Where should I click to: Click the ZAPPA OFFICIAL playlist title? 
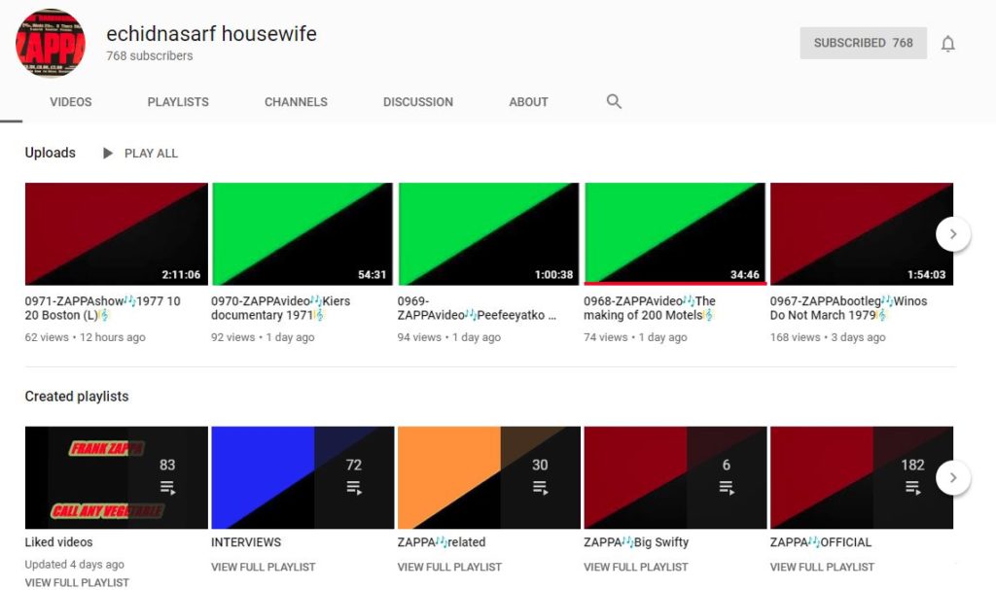821,541
